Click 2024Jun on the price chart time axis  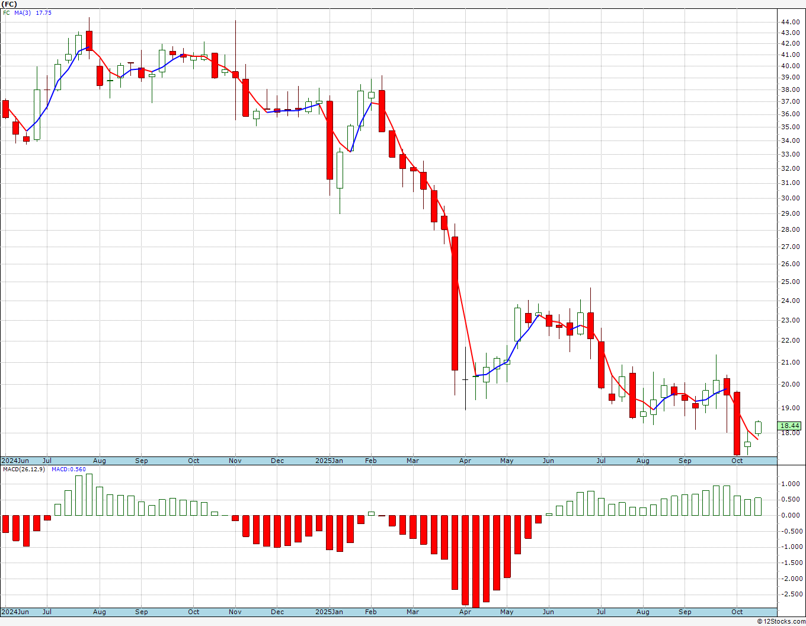click(x=15, y=461)
